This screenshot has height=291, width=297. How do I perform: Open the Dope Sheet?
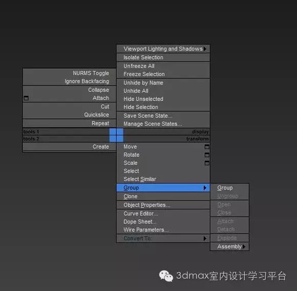[x=163, y=222]
